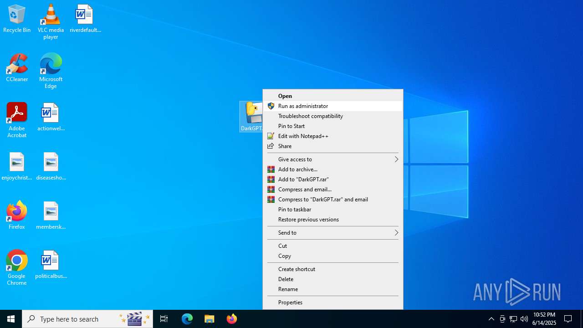Screen dimensions: 583x328
Task: Expand the Send to submenu
Action: click(332, 232)
